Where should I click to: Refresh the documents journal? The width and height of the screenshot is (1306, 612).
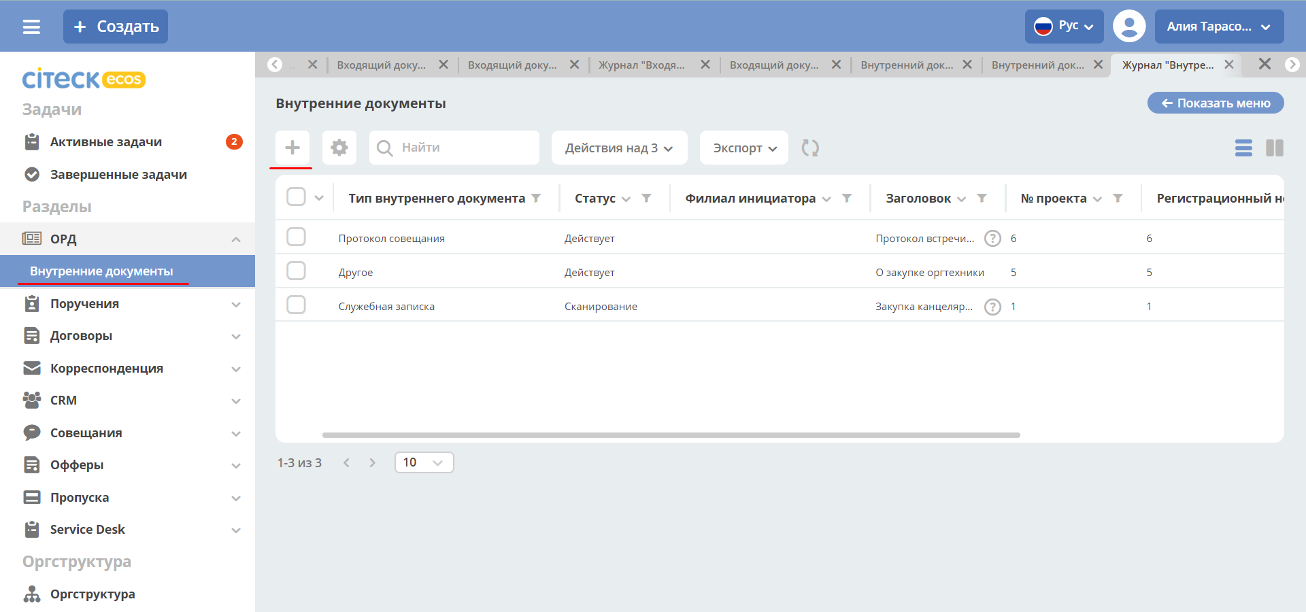(810, 148)
